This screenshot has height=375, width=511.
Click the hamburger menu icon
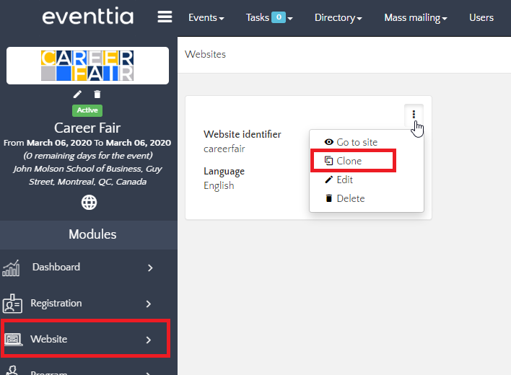tap(165, 17)
